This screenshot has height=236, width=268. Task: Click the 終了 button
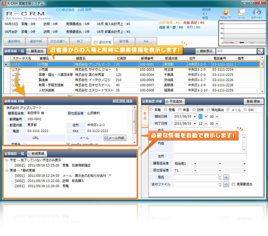coord(80,41)
